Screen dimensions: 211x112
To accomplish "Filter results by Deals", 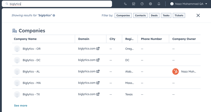I will tap(154, 15).
